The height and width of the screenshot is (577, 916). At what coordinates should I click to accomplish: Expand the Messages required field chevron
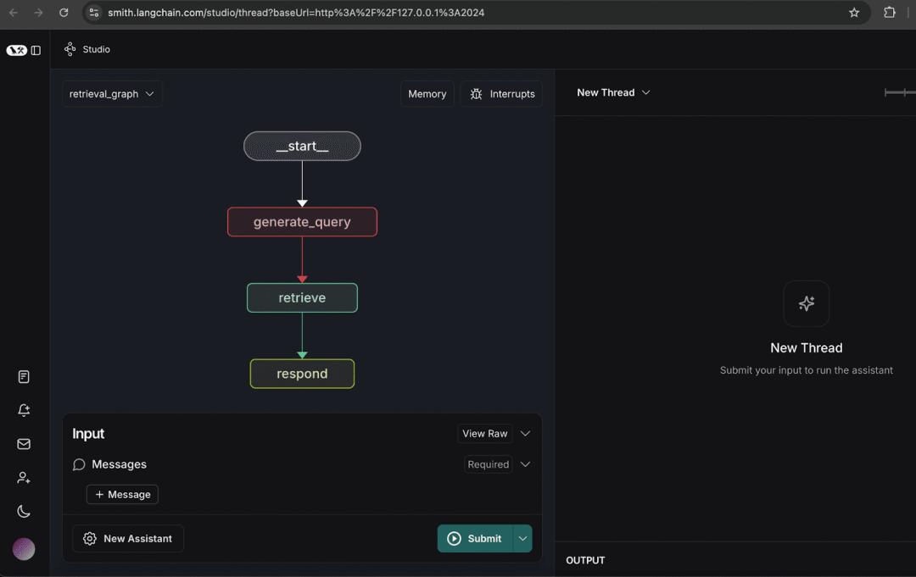(525, 464)
